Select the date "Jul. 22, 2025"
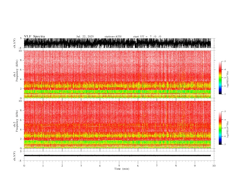241x186 pixels. pyautogui.click(x=85, y=36)
